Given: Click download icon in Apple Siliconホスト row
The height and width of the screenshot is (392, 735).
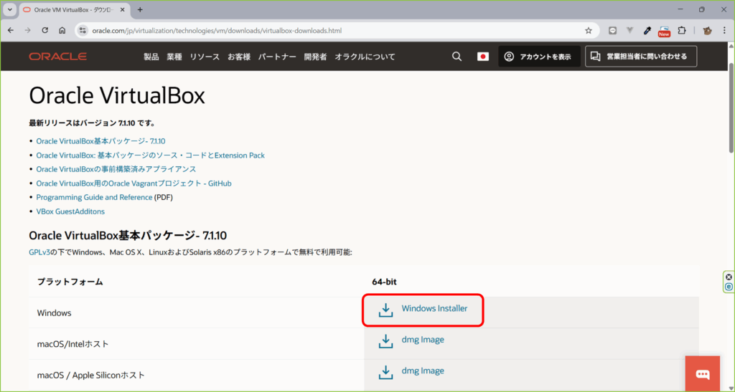Looking at the screenshot, I should 385,372.
